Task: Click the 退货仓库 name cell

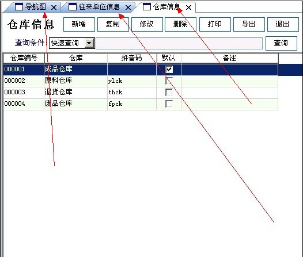Action: [x=76, y=93]
